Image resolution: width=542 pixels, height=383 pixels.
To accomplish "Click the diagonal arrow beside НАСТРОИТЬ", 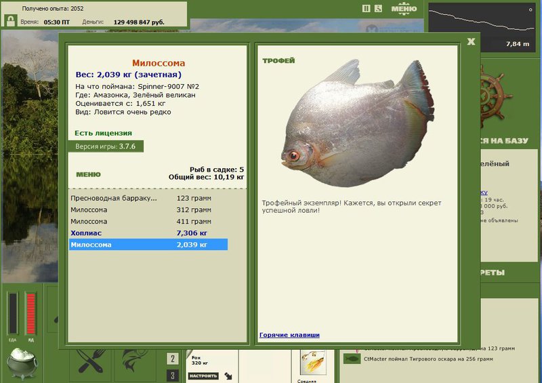I will 228,376.
